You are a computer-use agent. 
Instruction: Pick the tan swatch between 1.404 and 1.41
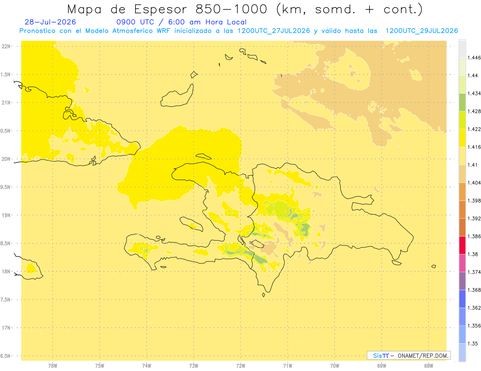462,174
